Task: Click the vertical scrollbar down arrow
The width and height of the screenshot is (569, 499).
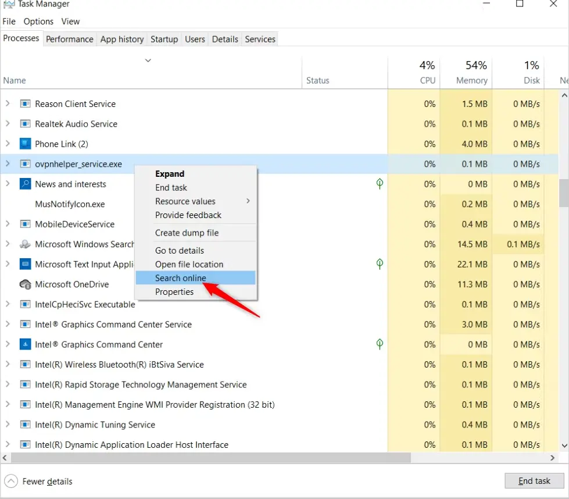Action: tap(564, 445)
